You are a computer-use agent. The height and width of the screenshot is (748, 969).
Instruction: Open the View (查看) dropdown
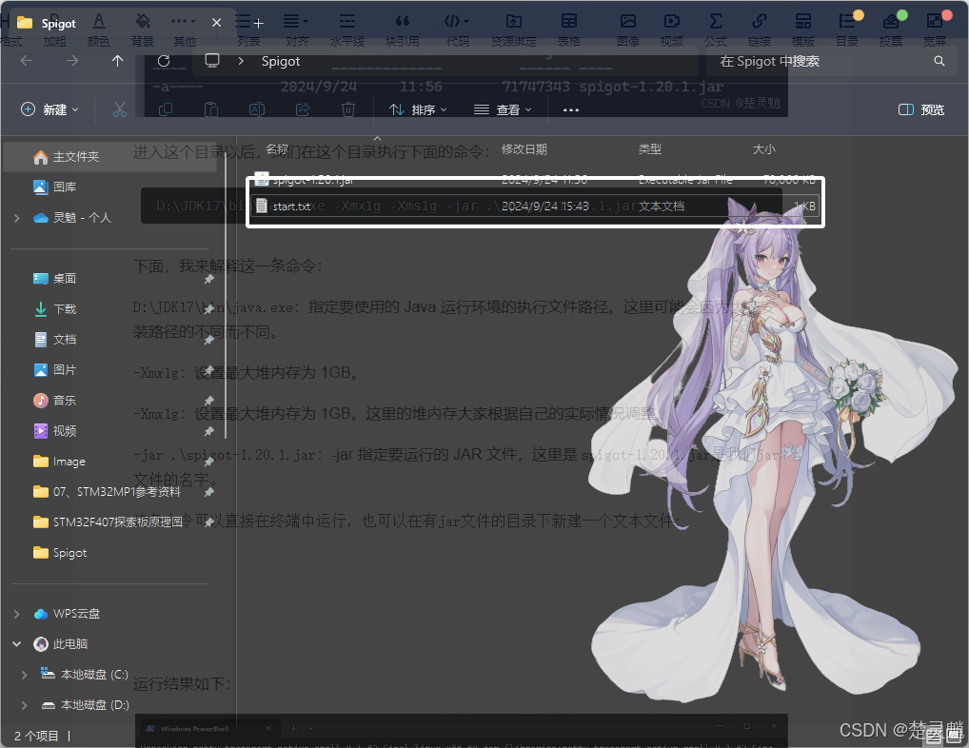pos(503,109)
